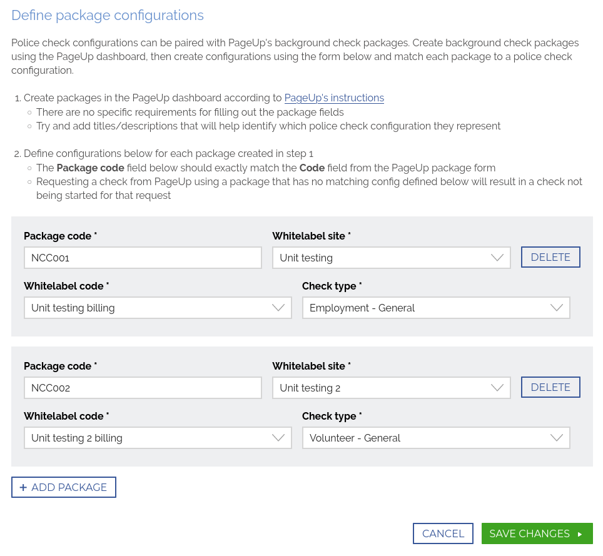Image resolution: width=603 pixels, height=556 pixels.
Task: Click chevron of NCC001 Whitelabel site dropdown
Action: [x=497, y=258]
